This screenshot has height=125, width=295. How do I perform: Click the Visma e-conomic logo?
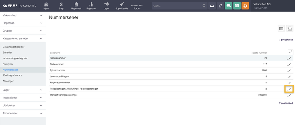coord(19,6)
